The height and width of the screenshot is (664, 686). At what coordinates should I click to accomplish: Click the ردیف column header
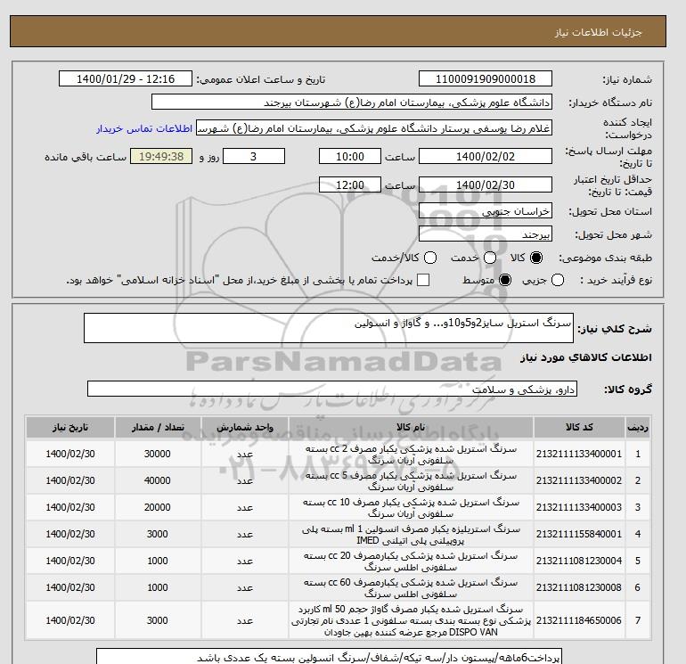point(637,428)
